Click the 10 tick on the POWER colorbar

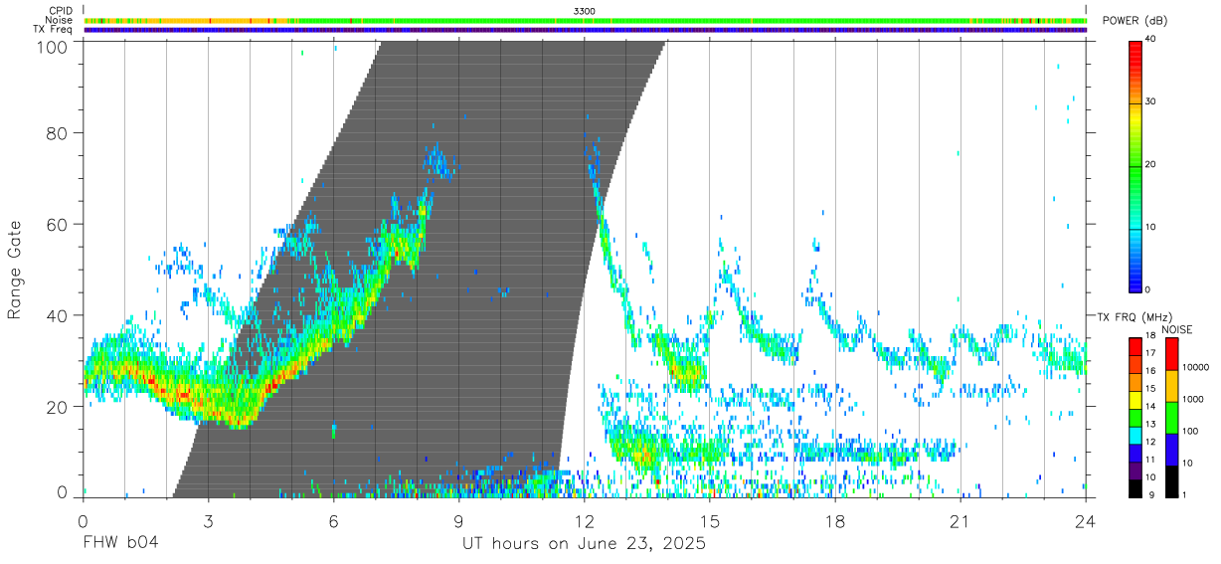pyautogui.click(x=1152, y=228)
